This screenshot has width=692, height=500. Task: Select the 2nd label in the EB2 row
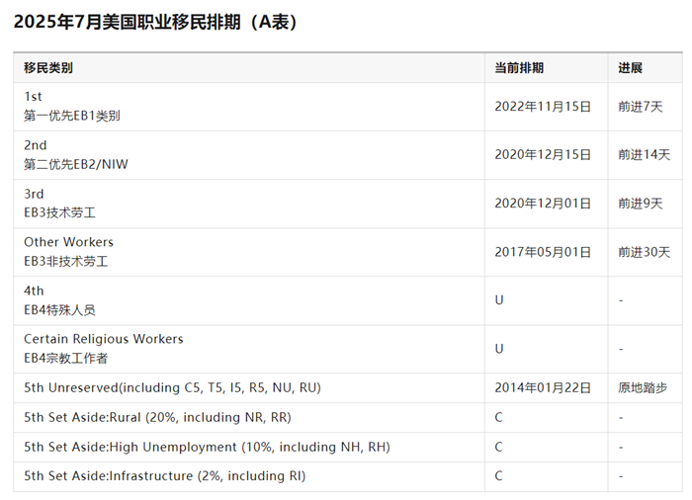(x=35, y=145)
